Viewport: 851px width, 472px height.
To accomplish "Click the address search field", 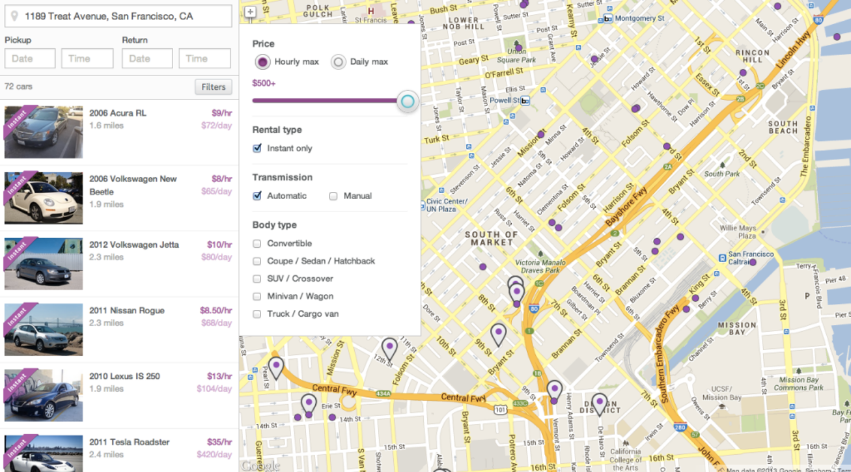I will pyautogui.click(x=118, y=16).
